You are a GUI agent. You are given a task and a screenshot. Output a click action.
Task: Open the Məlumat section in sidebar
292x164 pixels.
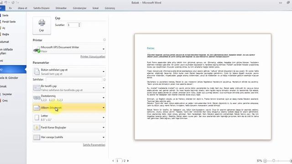(x=5, y=42)
